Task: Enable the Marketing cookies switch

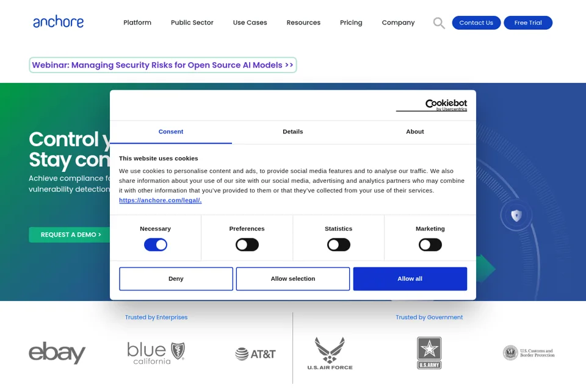Action: coord(430,245)
